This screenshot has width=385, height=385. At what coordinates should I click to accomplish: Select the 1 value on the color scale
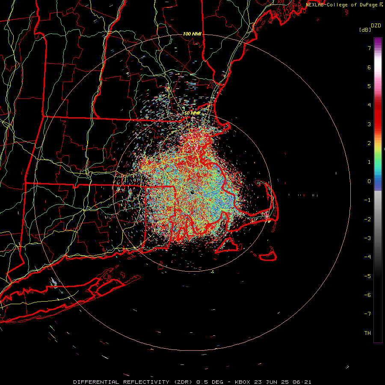(x=369, y=162)
